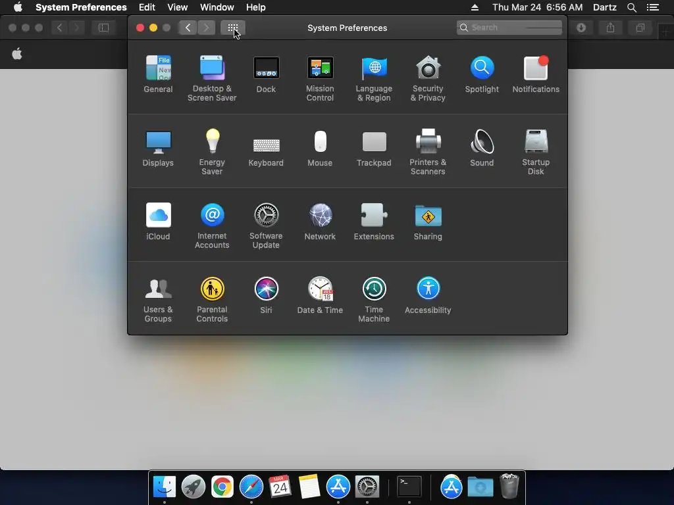Open Trackpad preferences
Screen dimensions: 674x505
click(x=374, y=148)
